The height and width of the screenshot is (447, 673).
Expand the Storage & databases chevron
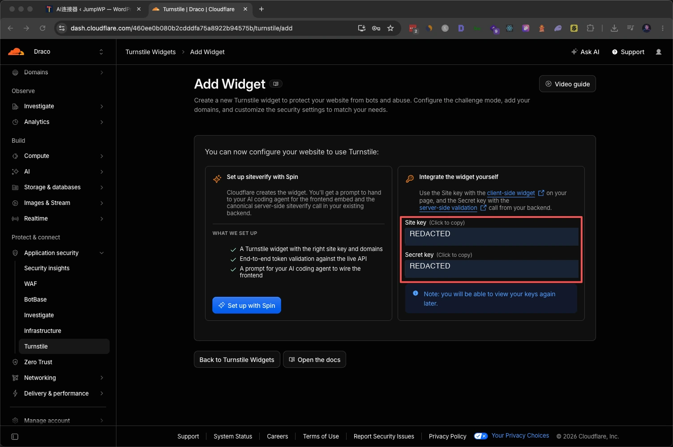click(102, 187)
